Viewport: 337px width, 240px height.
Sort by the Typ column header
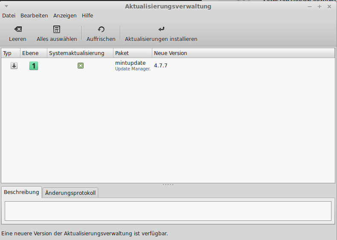click(11, 53)
